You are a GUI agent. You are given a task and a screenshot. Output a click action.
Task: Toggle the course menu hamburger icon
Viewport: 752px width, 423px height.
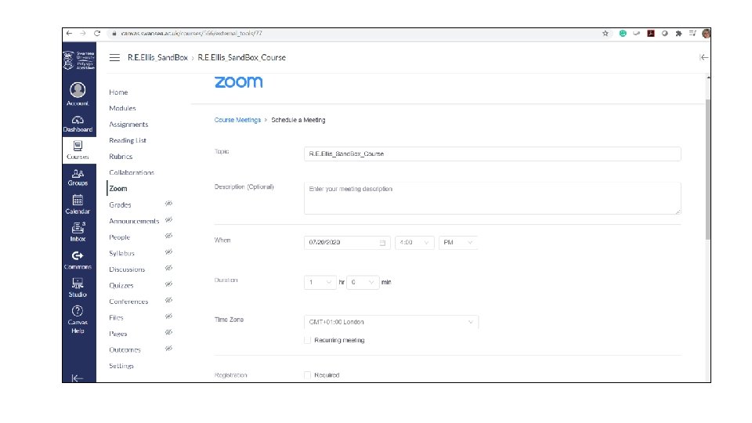point(114,57)
